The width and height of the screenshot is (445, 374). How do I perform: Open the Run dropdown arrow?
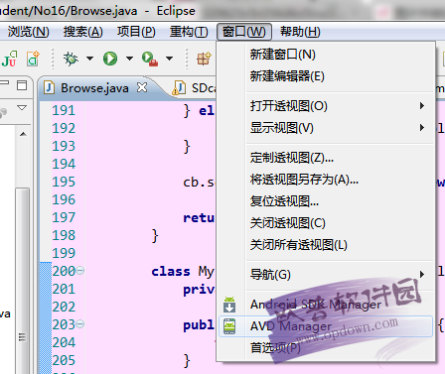pos(129,59)
